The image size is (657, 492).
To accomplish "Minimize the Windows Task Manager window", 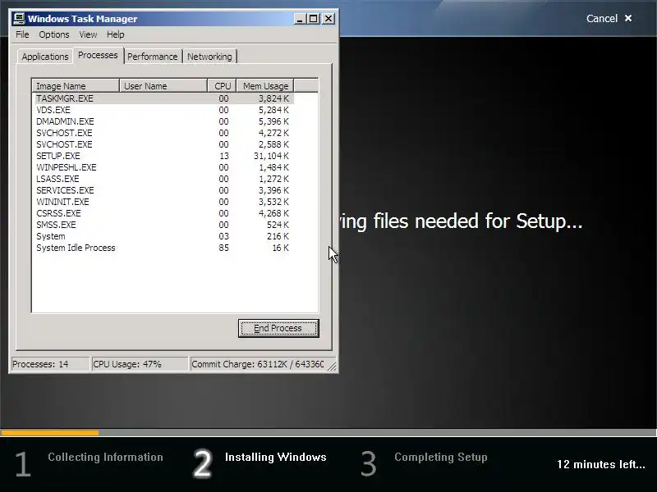I will pyautogui.click(x=300, y=18).
